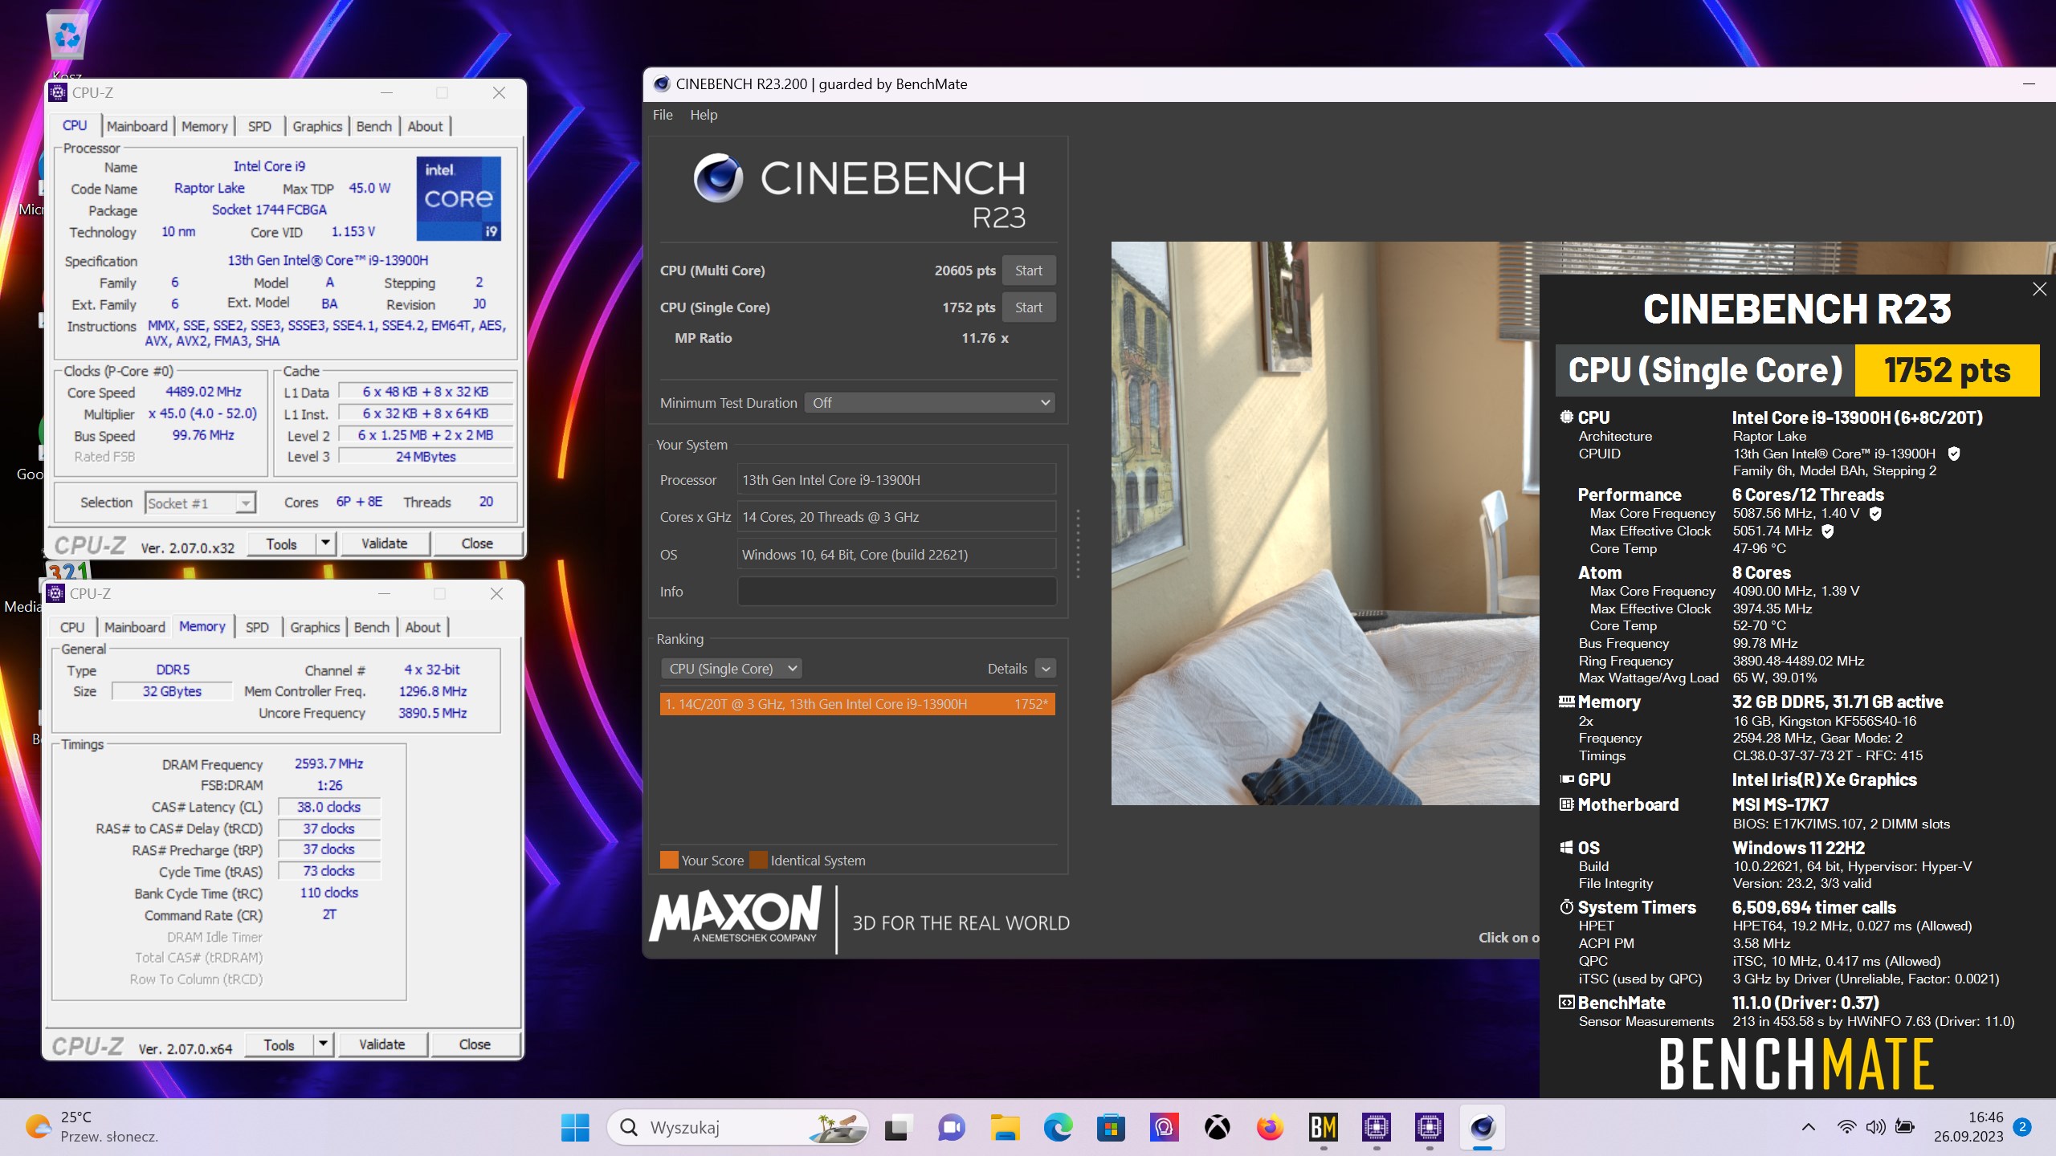Open Microsoft Store taskbar icon

click(x=1111, y=1128)
